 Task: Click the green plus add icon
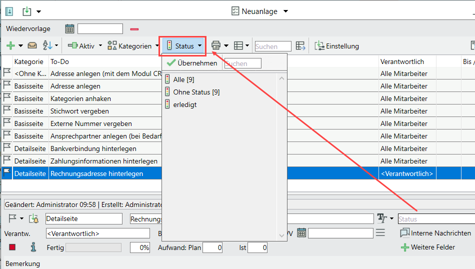(10, 46)
